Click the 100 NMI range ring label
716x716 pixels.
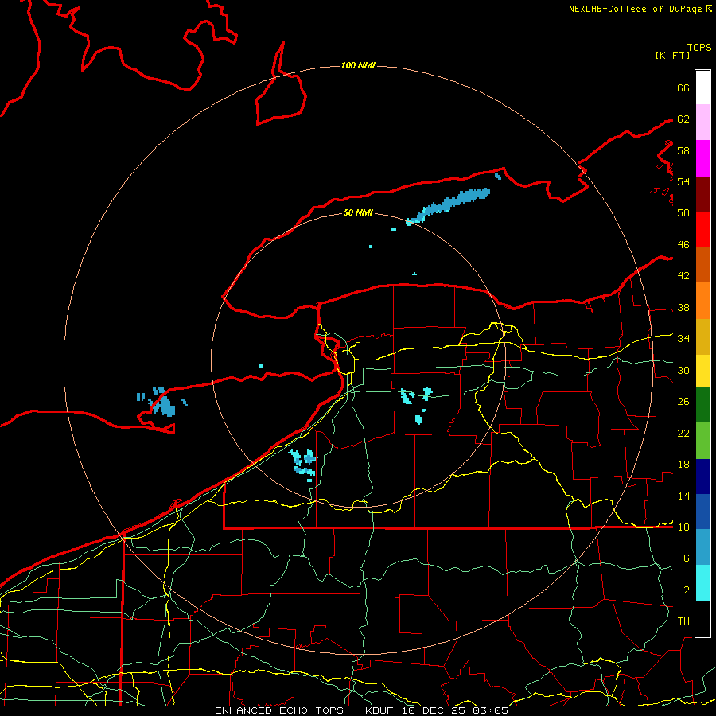pos(359,65)
